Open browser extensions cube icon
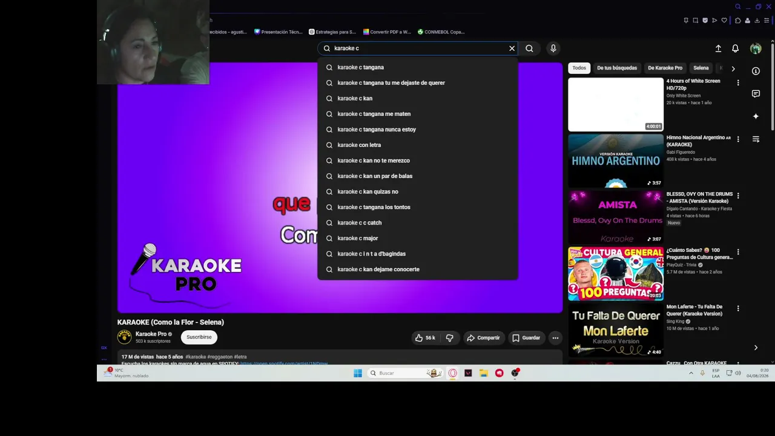775x436 pixels. pyautogui.click(x=738, y=21)
